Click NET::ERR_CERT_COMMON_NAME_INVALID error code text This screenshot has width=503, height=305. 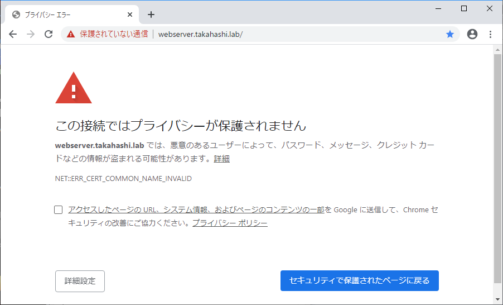click(123, 178)
